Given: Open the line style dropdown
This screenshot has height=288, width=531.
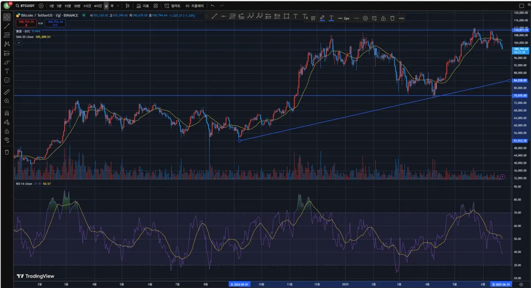Looking at the screenshot, I should pos(356,18).
